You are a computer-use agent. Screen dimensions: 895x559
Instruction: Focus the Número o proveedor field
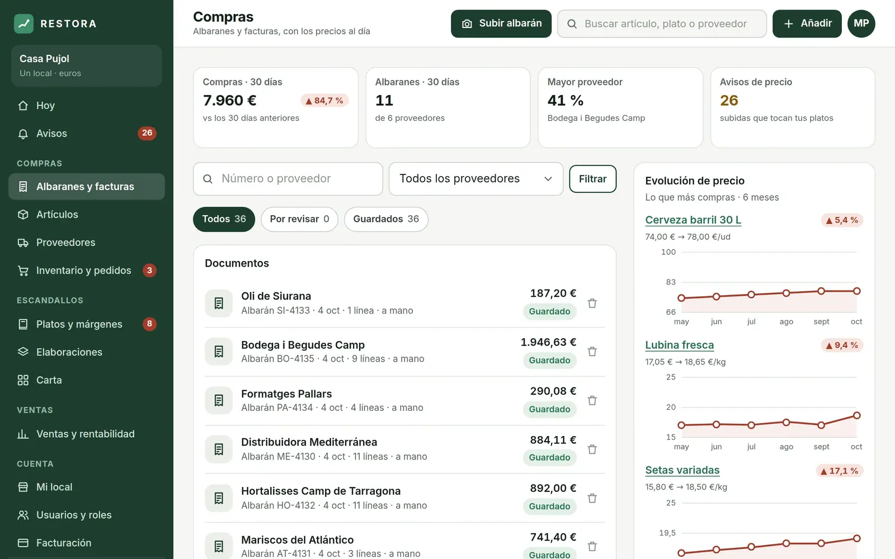(x=288, y=179)
